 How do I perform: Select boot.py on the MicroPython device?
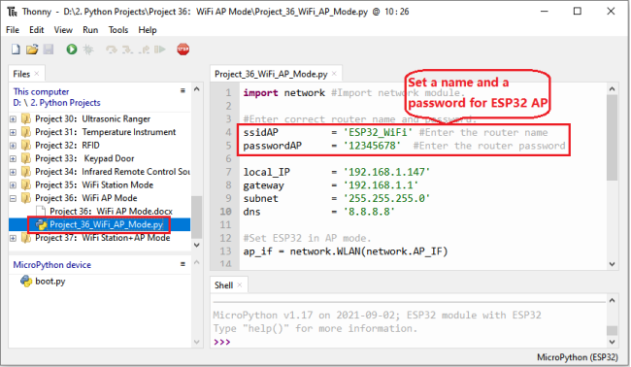[x=50, y=281]
